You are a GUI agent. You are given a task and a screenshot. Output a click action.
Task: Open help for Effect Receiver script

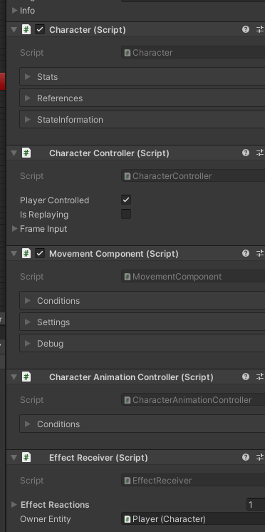[246, 457]
